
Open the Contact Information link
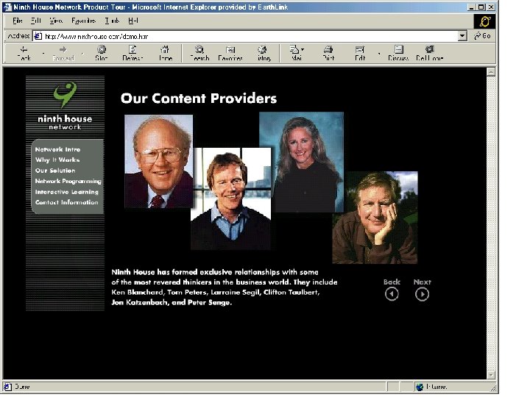(x=66, y=202)
